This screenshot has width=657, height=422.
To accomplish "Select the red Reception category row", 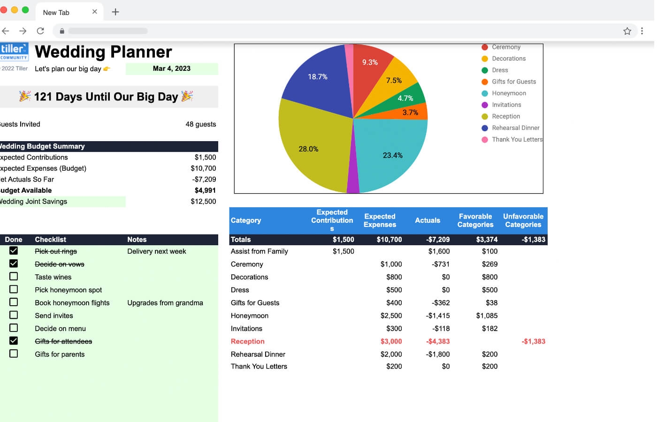I will click(x=248, y=341).
